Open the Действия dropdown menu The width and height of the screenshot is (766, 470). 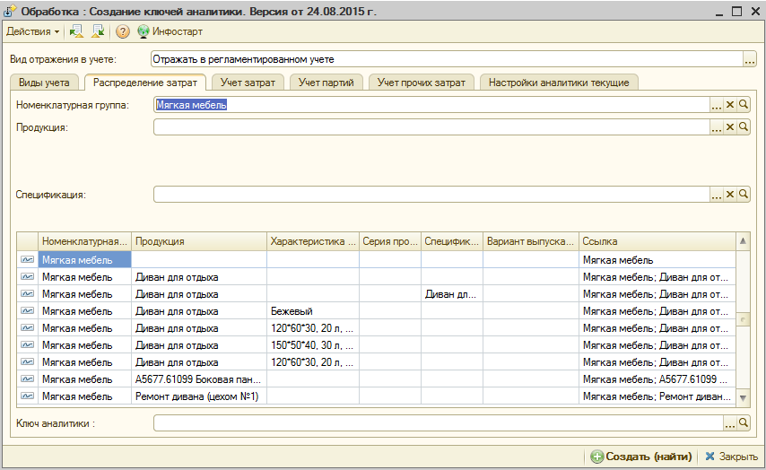click(32, 31)
